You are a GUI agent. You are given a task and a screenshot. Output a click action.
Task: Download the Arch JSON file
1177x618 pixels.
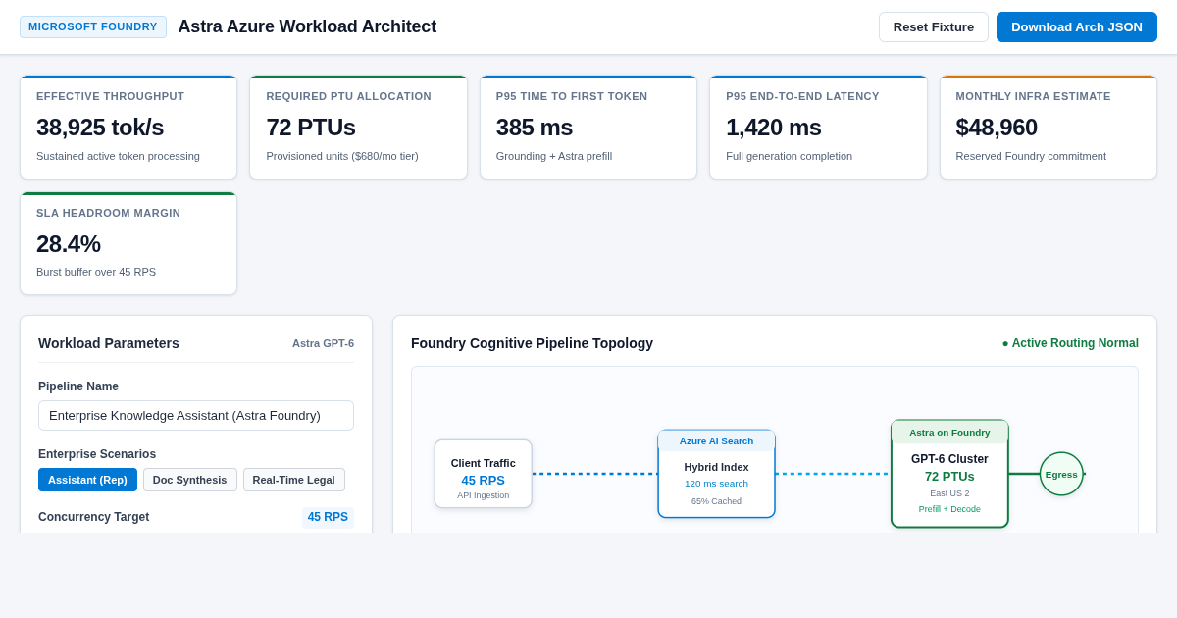[1076, 26]
